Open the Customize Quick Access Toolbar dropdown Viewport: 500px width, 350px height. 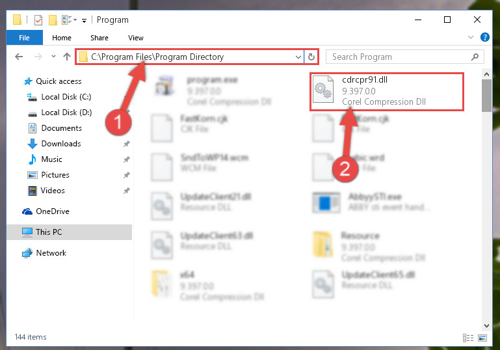(84, 21)
